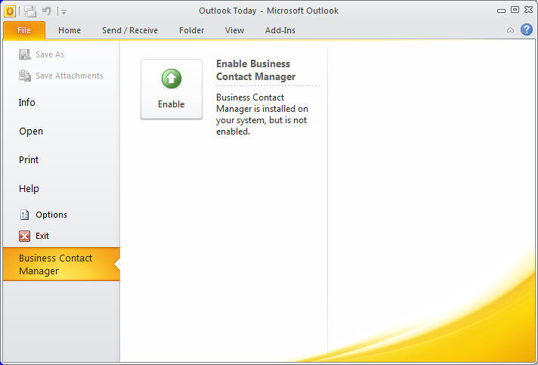The height and width of the screenshot is (365, 538).
Task: Close the Microsoft Outlook window
Action: [x=529, y=10]
